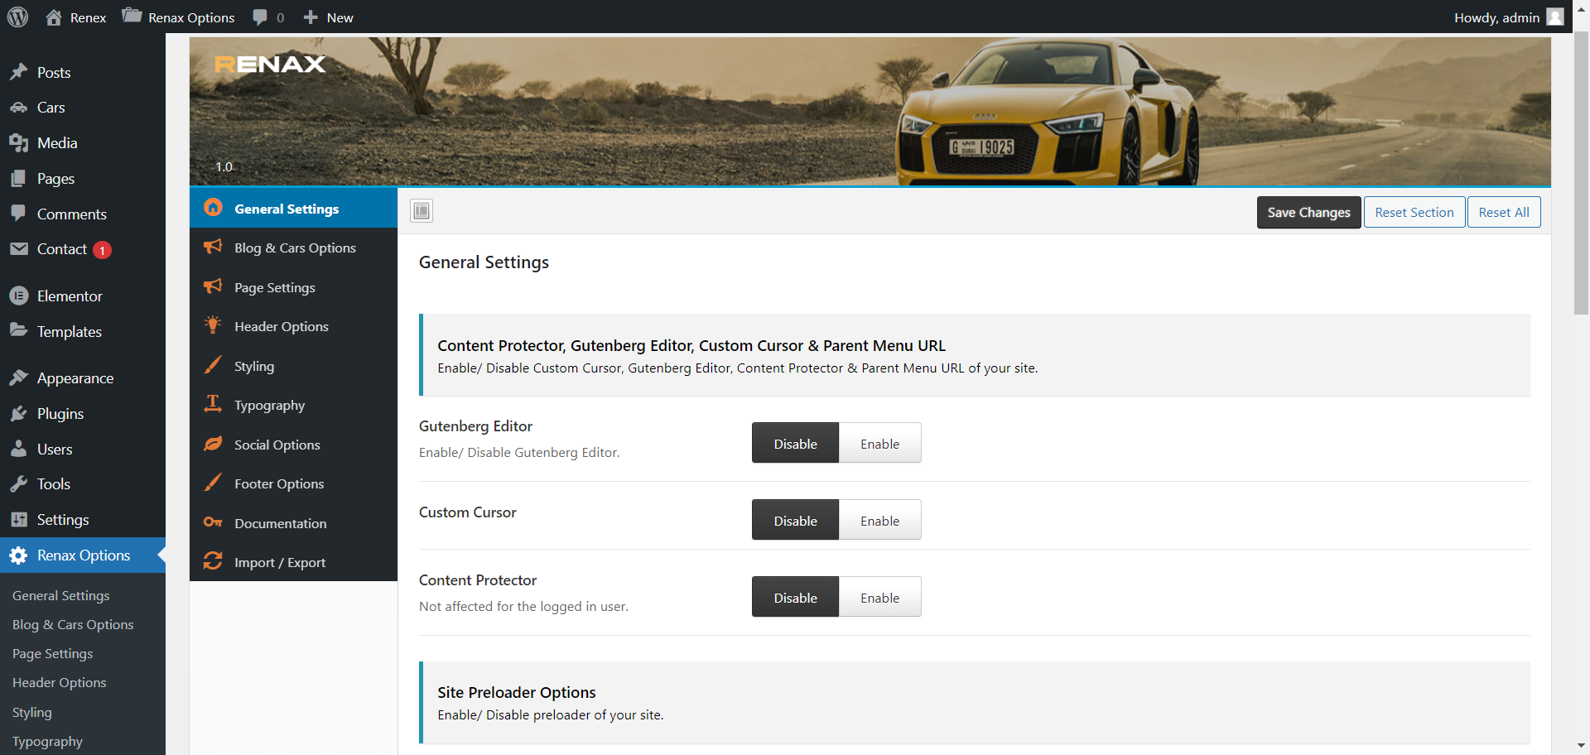Open General Settings tab in options panel
Viewport: 1590px width, 755px height.
tap(293, 209)
